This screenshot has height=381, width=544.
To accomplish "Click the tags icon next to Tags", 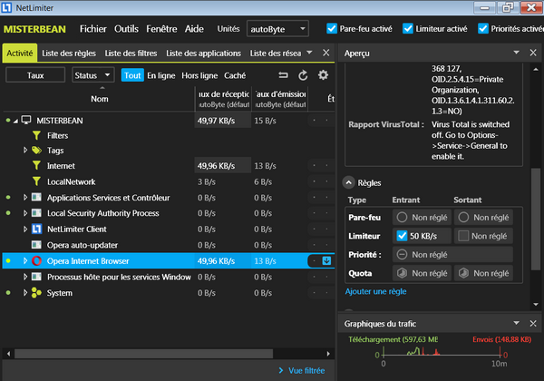I will pyautogui.click(x=36, y=151).
